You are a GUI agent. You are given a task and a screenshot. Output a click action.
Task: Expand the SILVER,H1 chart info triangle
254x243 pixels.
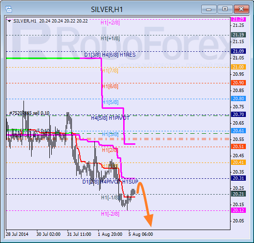click(x=10, y=21)
